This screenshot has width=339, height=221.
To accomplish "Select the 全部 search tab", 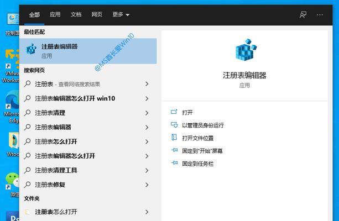I will tap(34, 15).
